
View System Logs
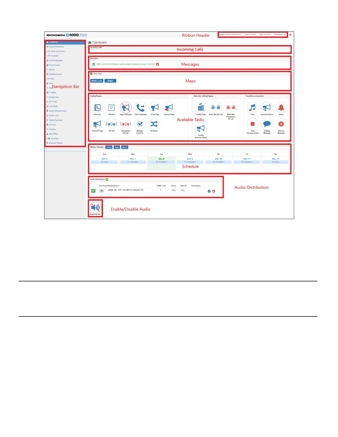[54, 116]
